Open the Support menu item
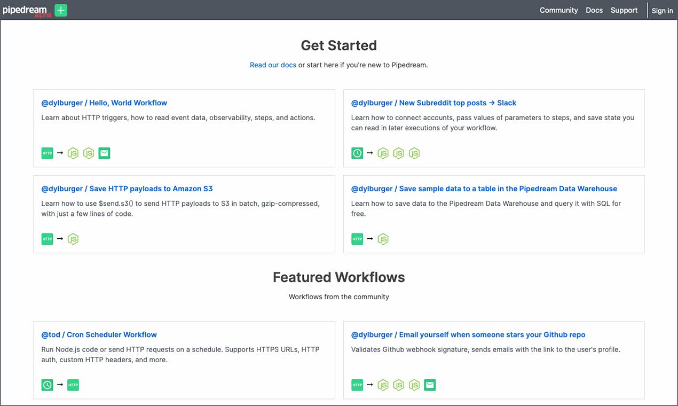The width and height of the screenshot is (678, 406). [624, 10]
